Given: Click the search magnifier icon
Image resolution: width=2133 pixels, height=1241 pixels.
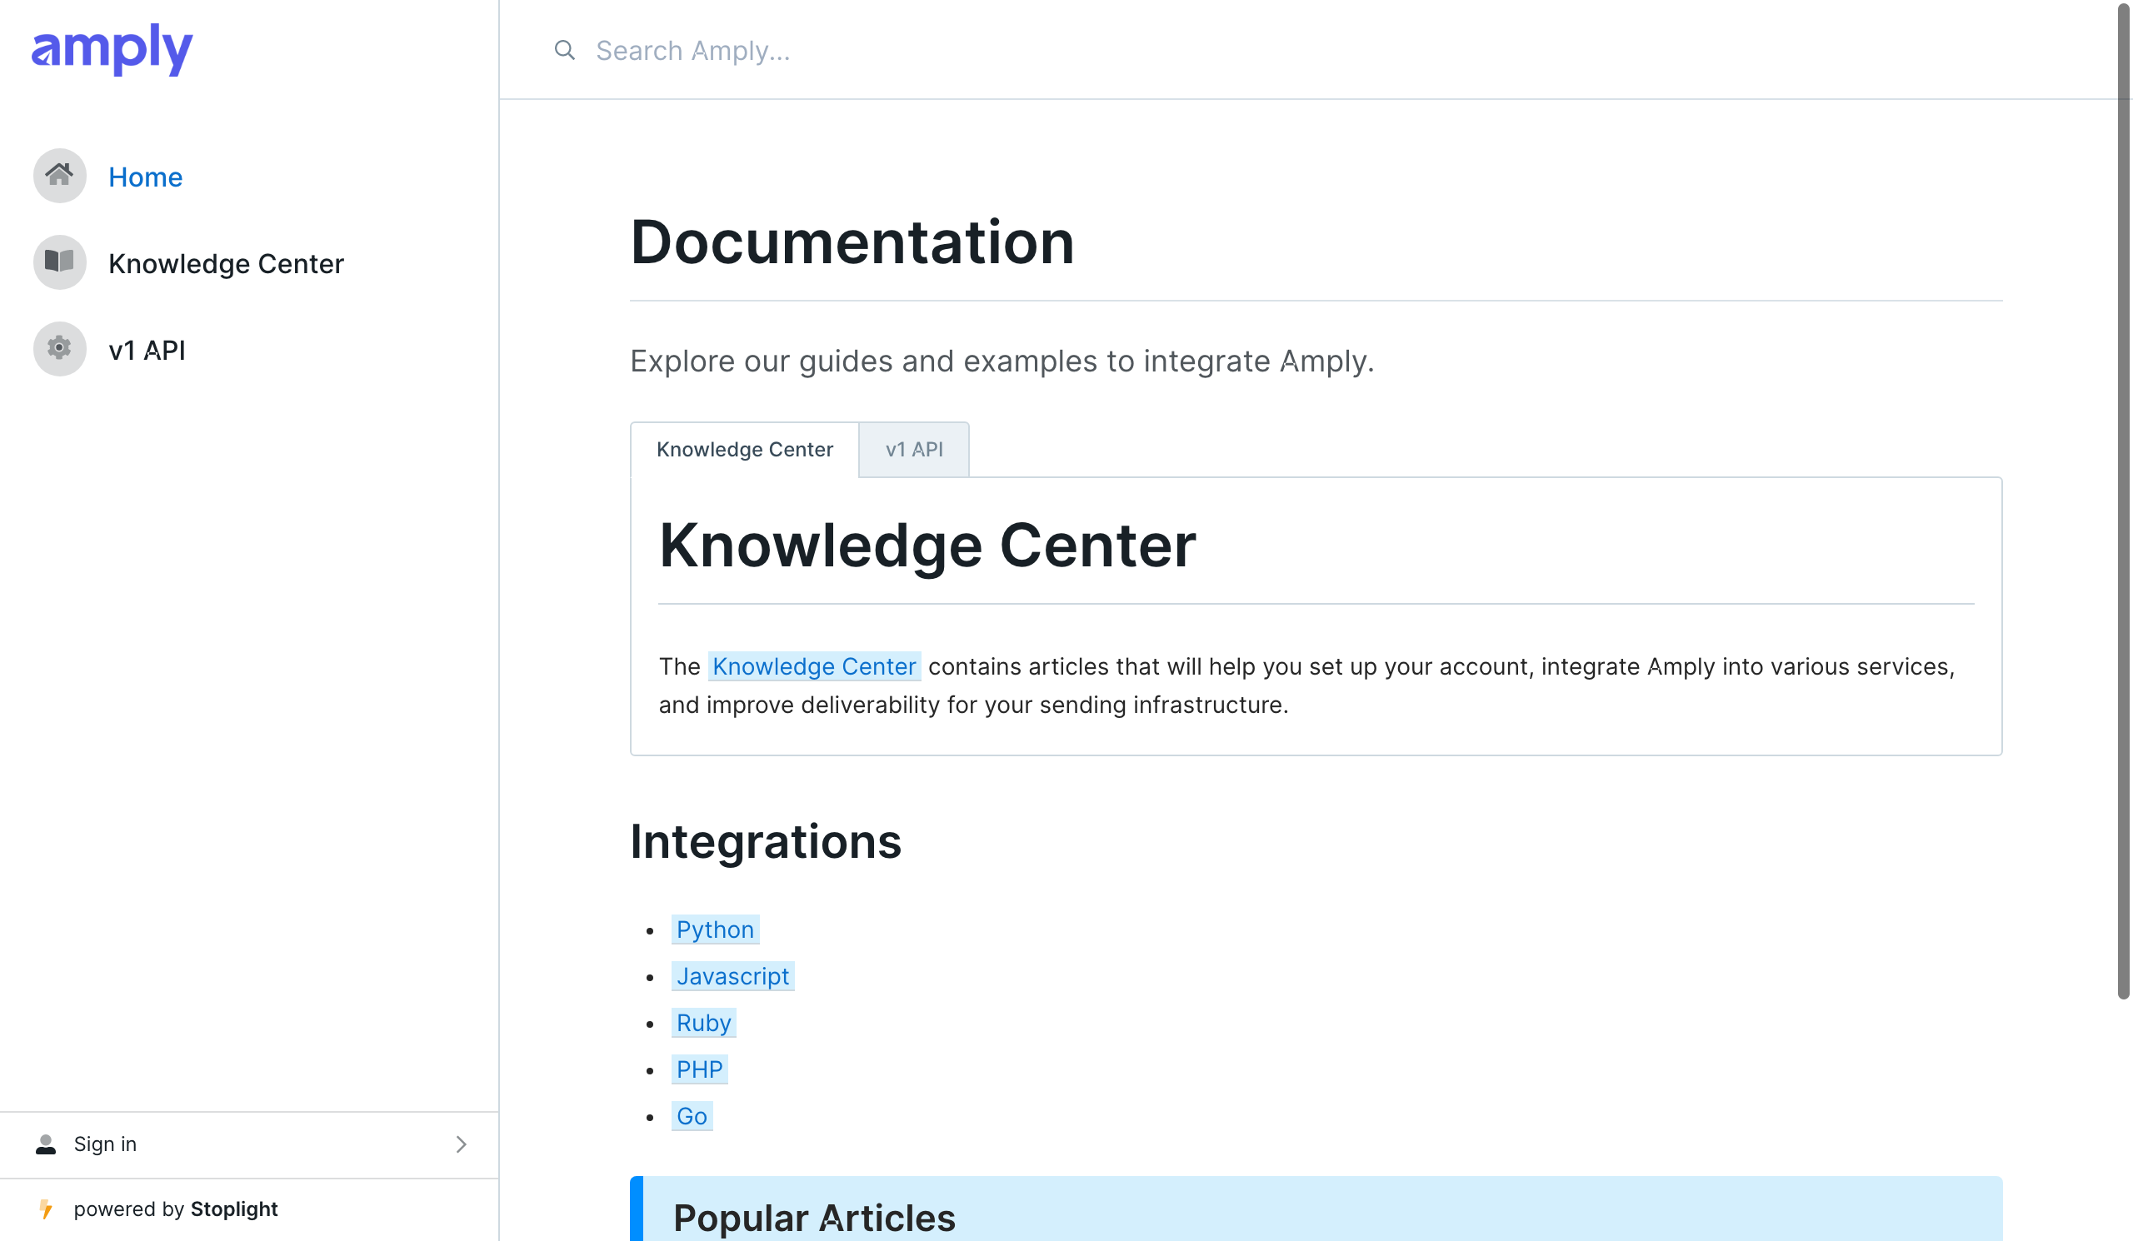Looking at the screenshot, I should click(565, 50).
